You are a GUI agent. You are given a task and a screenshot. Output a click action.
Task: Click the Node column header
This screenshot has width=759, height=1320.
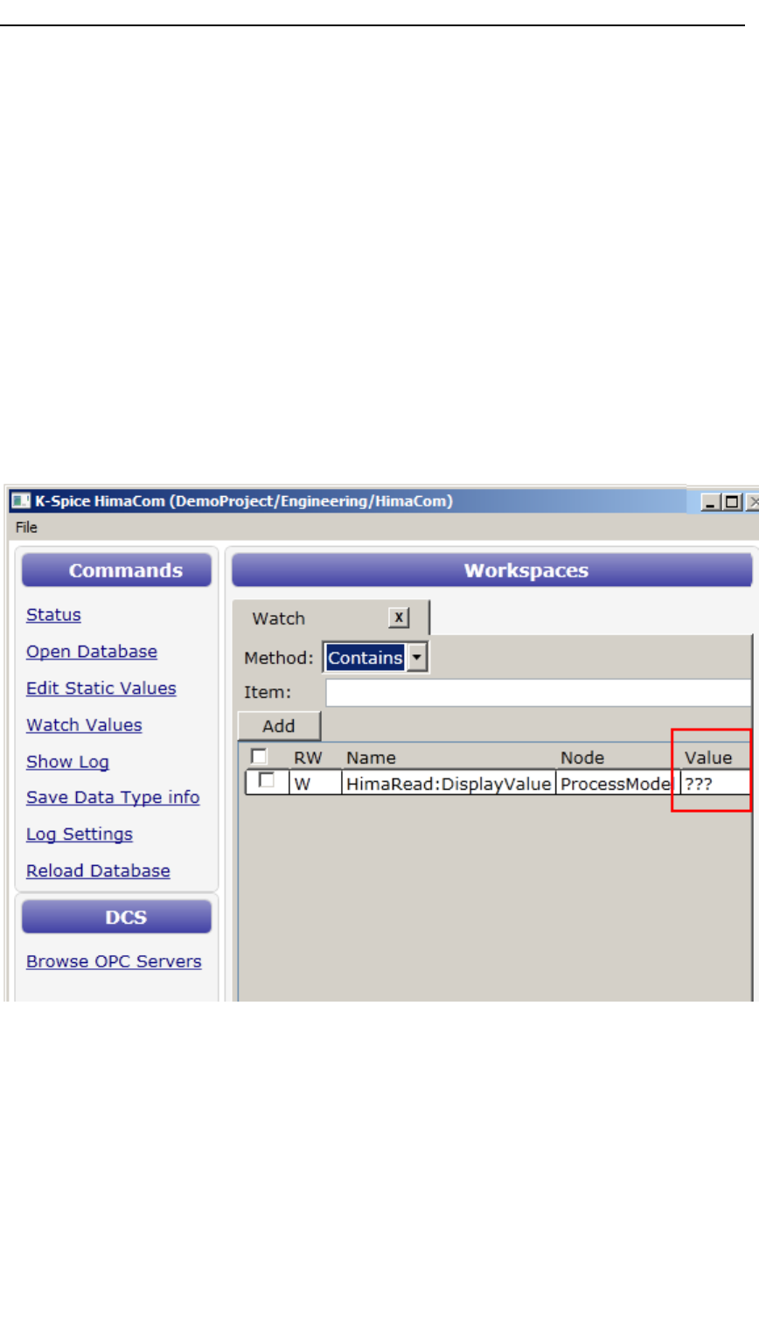[x=582, y=758]
